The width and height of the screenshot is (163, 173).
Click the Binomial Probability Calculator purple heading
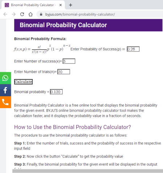click(63, 25)
